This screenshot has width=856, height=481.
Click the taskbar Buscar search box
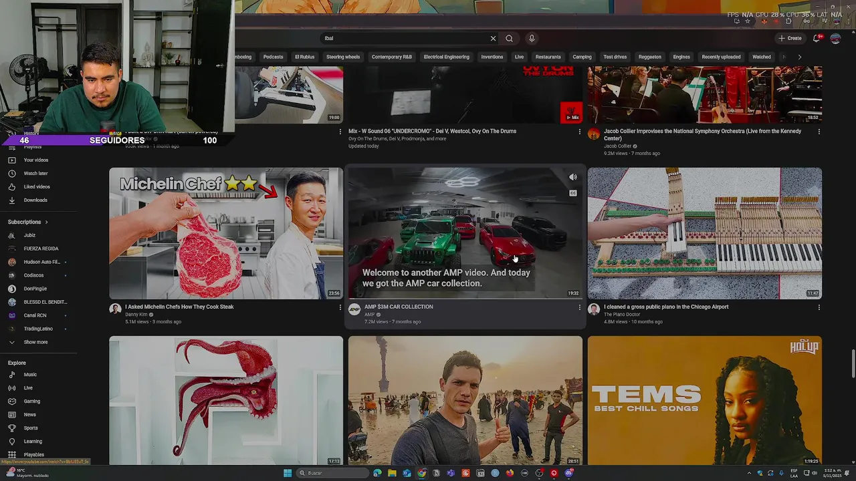pos(332,473)
